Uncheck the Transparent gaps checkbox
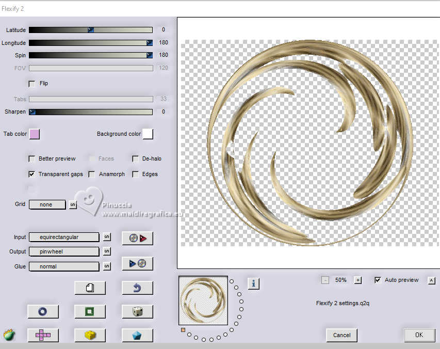 [31, 174]
